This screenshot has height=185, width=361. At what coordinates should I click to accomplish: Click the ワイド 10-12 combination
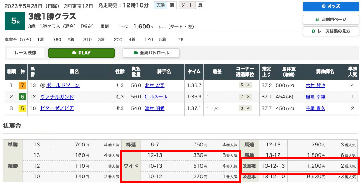point(155,177)
